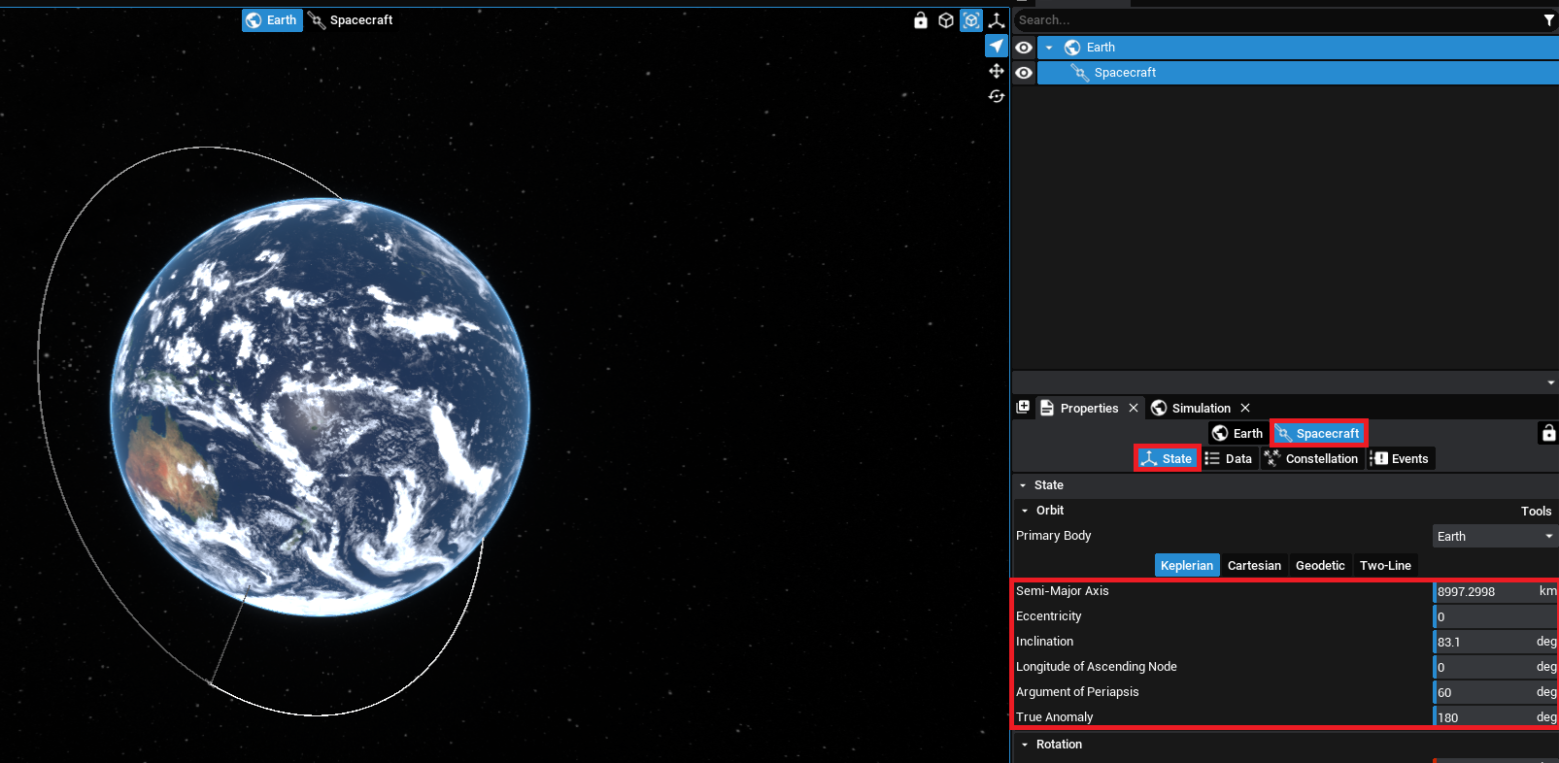
Task: Click the 'Semi-Major Axis' label
Action: 1062,591
